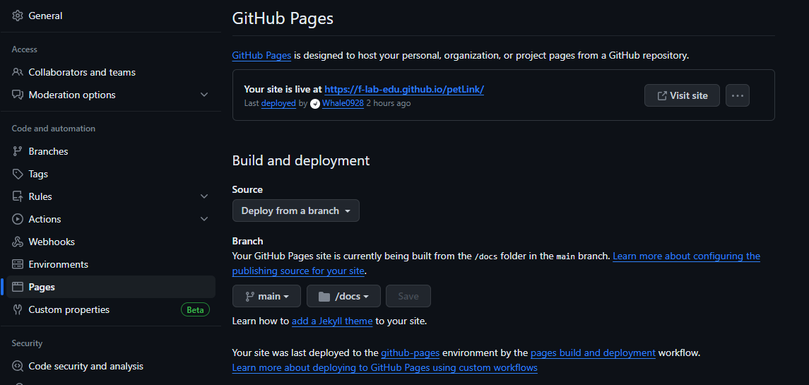
Task: Open the Whale0928 user profile link
Action: 343,103
